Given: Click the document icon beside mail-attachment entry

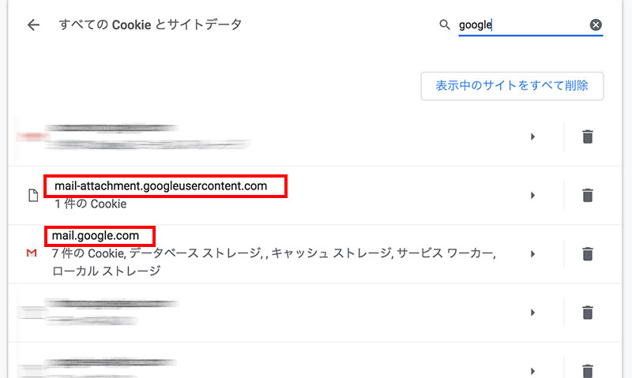Looking at the screenshot, I should pyautogui.click(x=32, y=196).
